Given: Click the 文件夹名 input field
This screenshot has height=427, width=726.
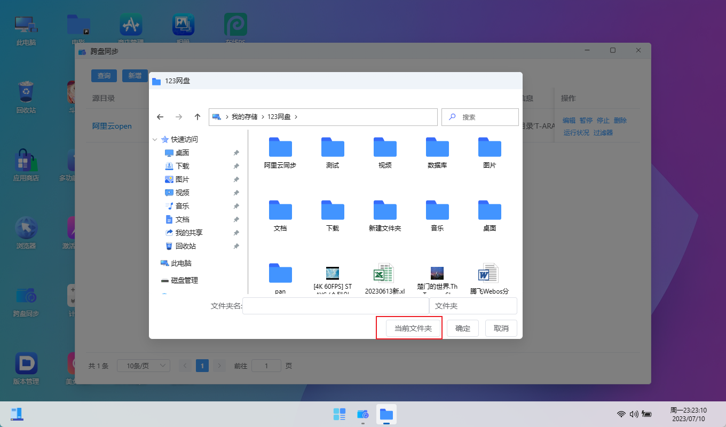Looking at the screenshot, I should 335,306.
